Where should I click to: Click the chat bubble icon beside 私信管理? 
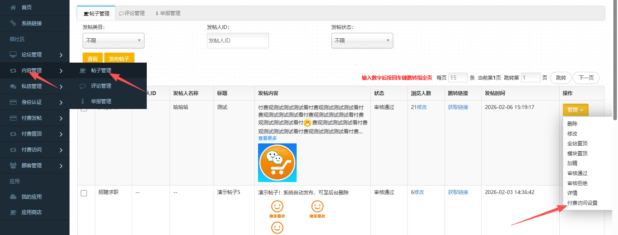click(13, 86)
